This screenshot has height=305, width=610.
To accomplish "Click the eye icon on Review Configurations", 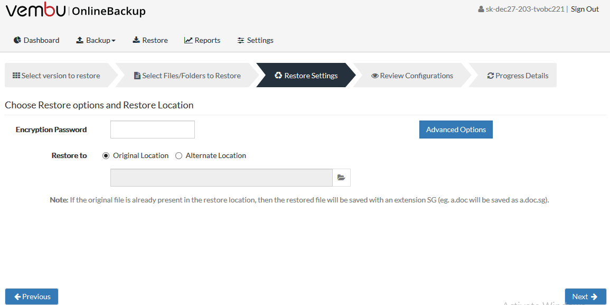I will point(374,76).
